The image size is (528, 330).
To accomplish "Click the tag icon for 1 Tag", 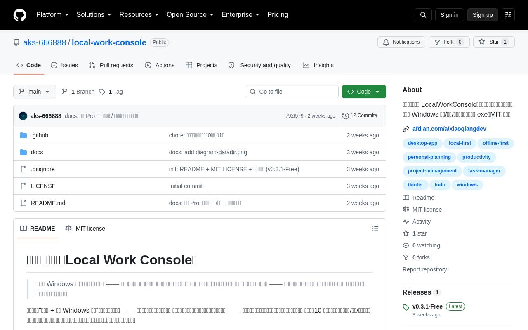I will pos(102,92).
